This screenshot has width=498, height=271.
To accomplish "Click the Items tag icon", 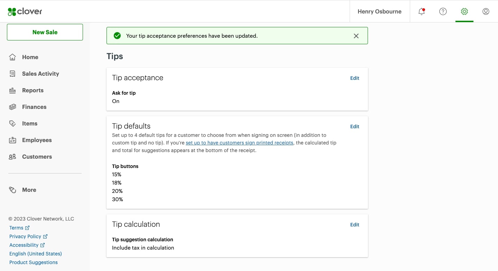I will coord(12,123).
